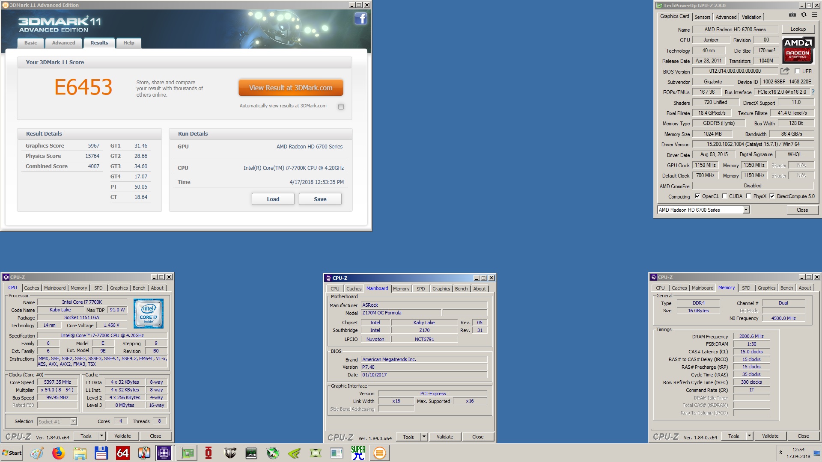This screenshot has width=822, height=462.
Task: Open the NVIDIA logo taskbar icon
Action: point(294,453)
